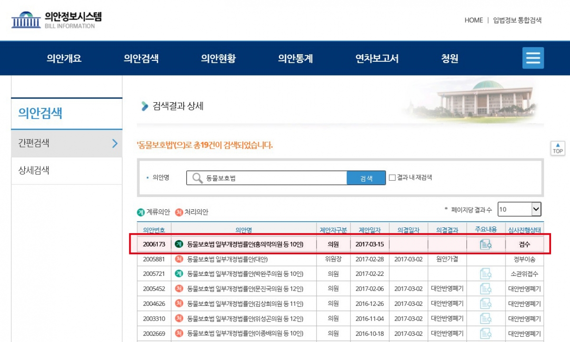Open 동물보호법 일부개정법률안(대안) link
This screenshot has height=342, width=570.
tap(228, 259)
